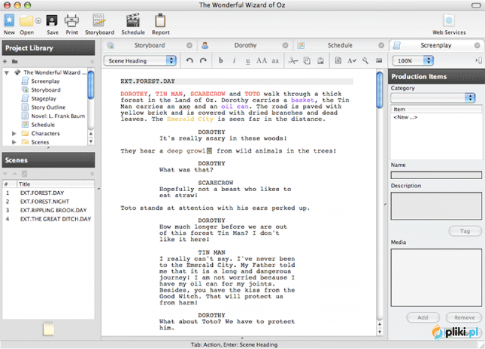The image size is (485, 349).
Task: Paste from clipboard icon in editor toolbar
Action: point(321,61)
